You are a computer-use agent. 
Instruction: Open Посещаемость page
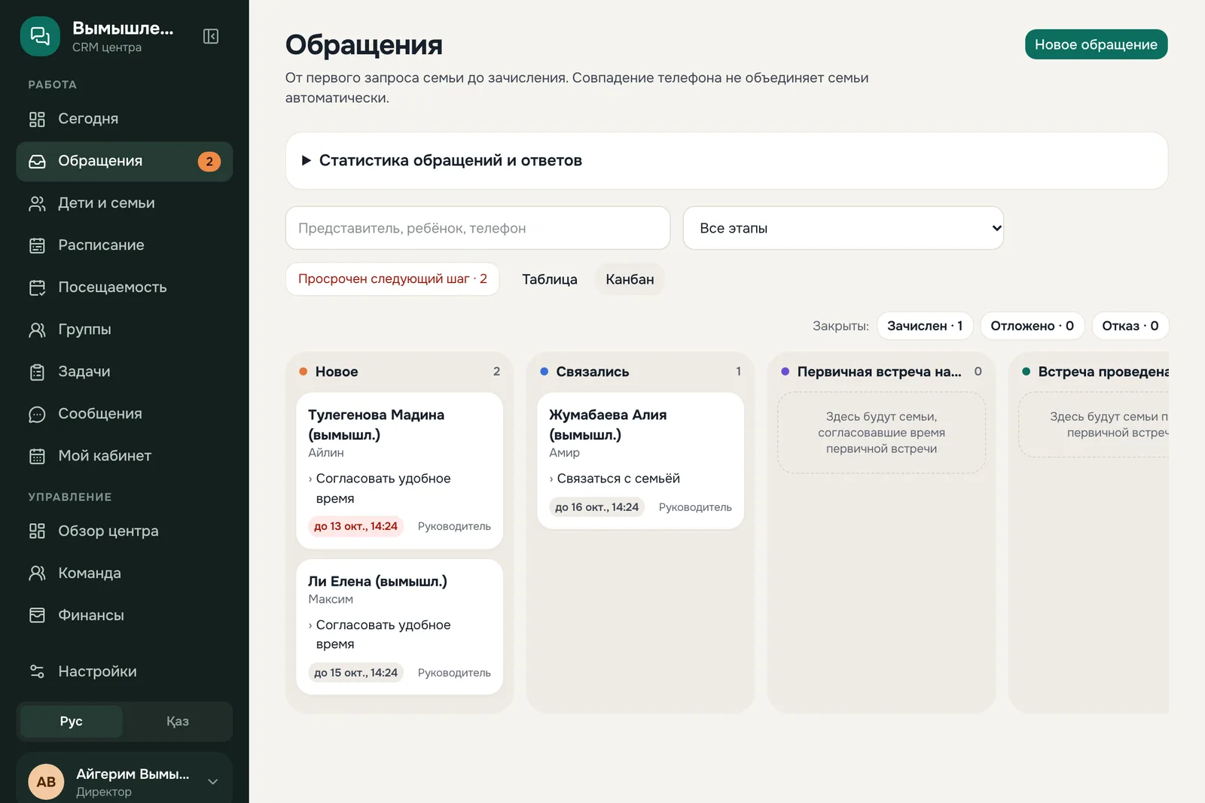click(x=124, y=287)
